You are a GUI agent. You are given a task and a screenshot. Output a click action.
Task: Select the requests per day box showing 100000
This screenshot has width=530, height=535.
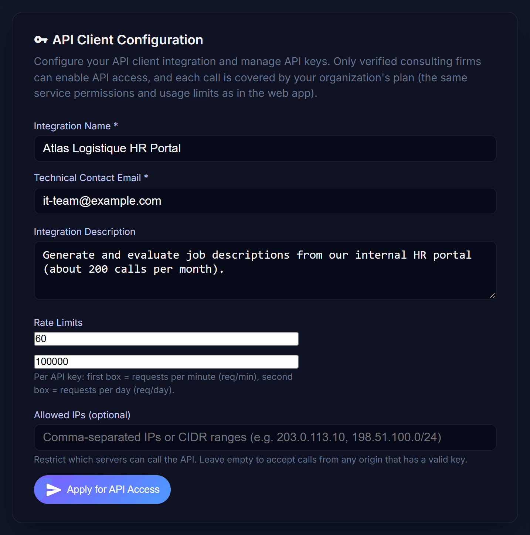tap(166, 362)
